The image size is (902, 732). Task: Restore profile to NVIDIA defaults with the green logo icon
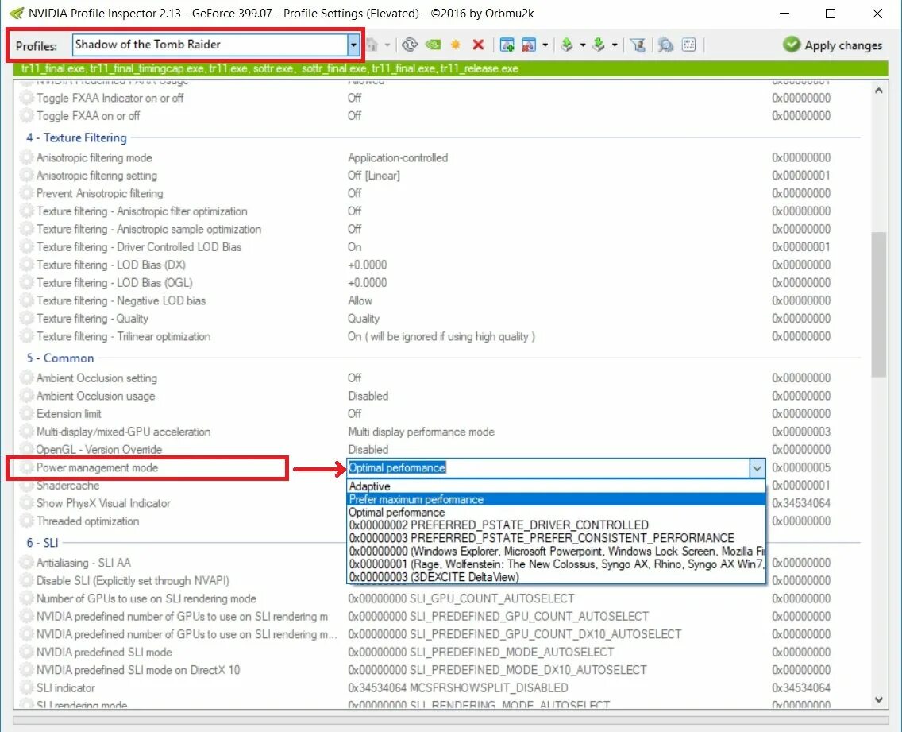(x=434, y=45)
